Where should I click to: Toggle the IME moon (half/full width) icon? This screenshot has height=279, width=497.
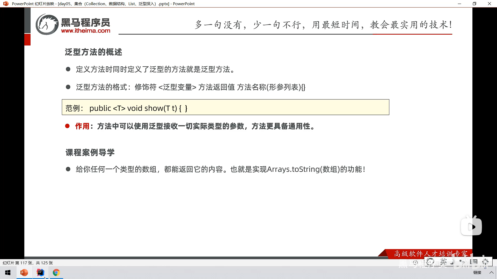(452, 262)
